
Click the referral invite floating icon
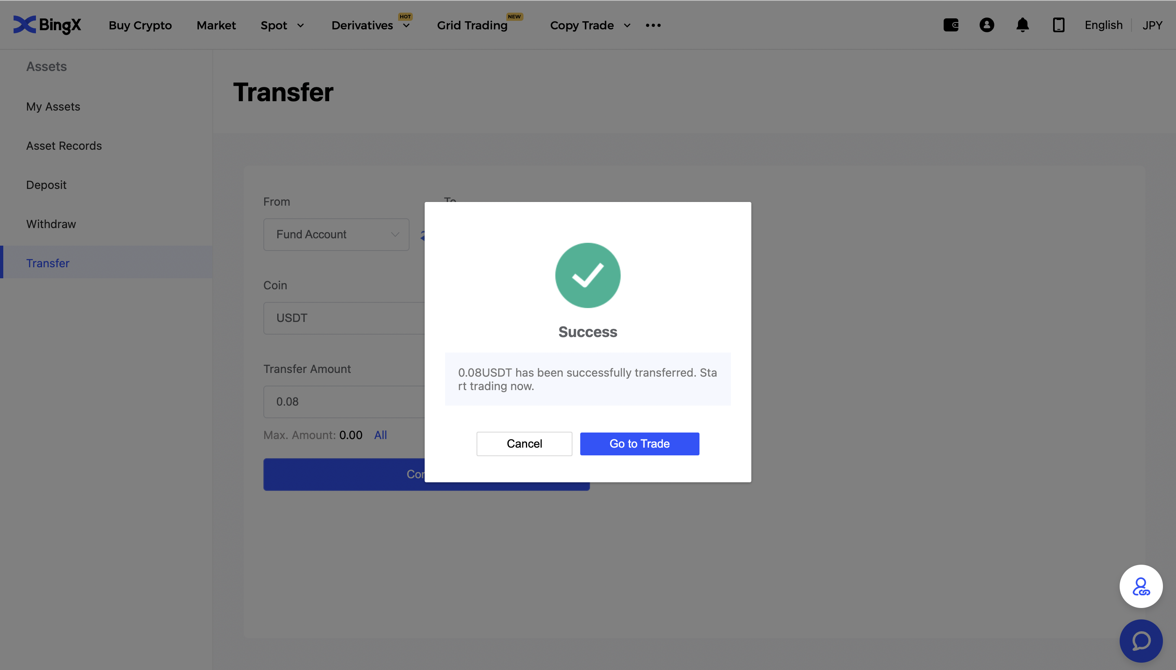[1140, 586]
